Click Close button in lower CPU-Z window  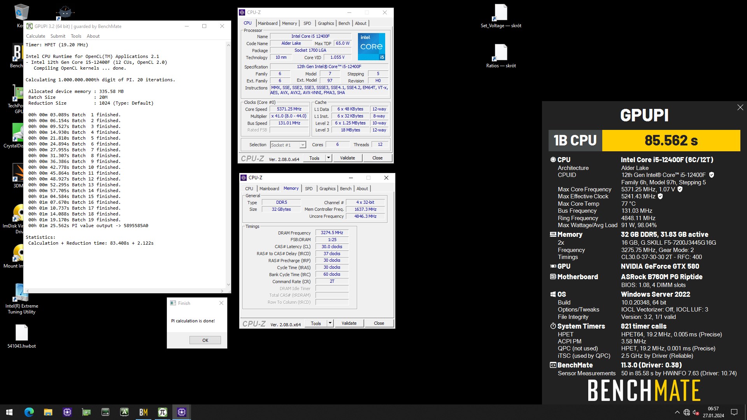tap(379, 323)
